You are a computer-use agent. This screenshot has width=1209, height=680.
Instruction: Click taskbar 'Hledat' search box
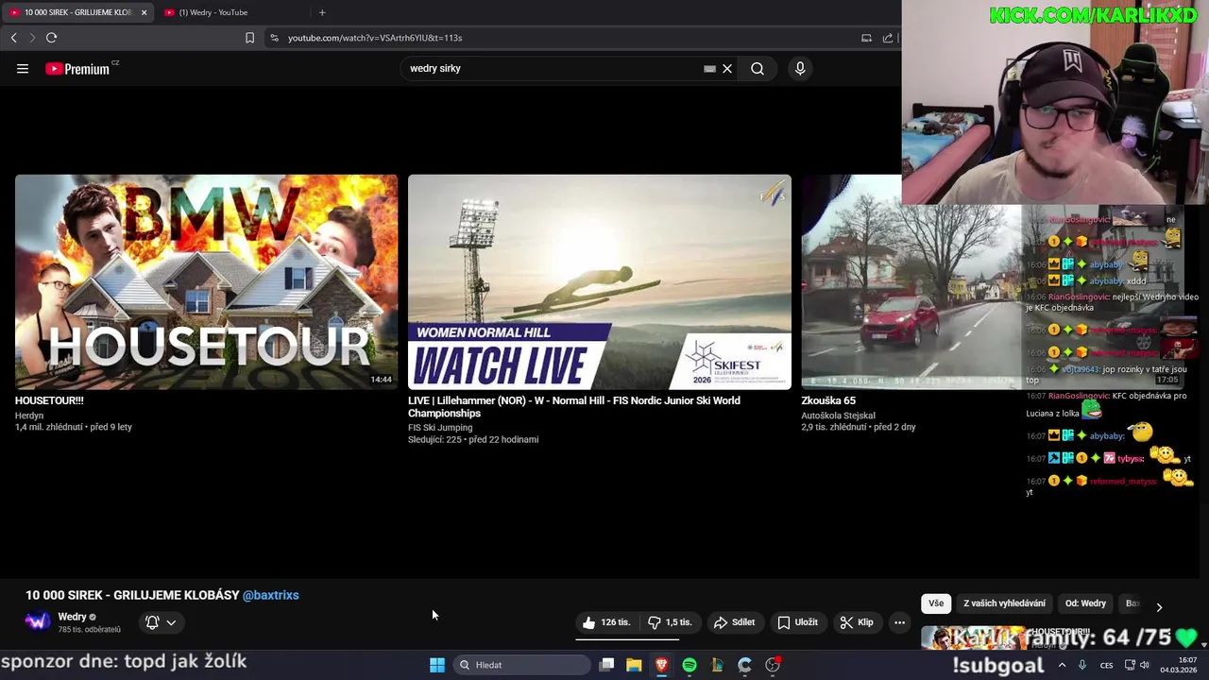click(521, 665)
